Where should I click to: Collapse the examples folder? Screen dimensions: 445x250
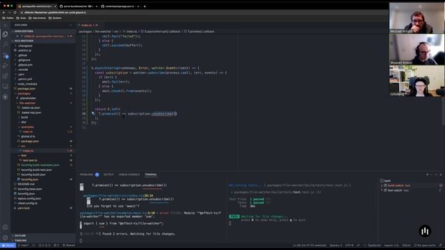click(27, 126)
